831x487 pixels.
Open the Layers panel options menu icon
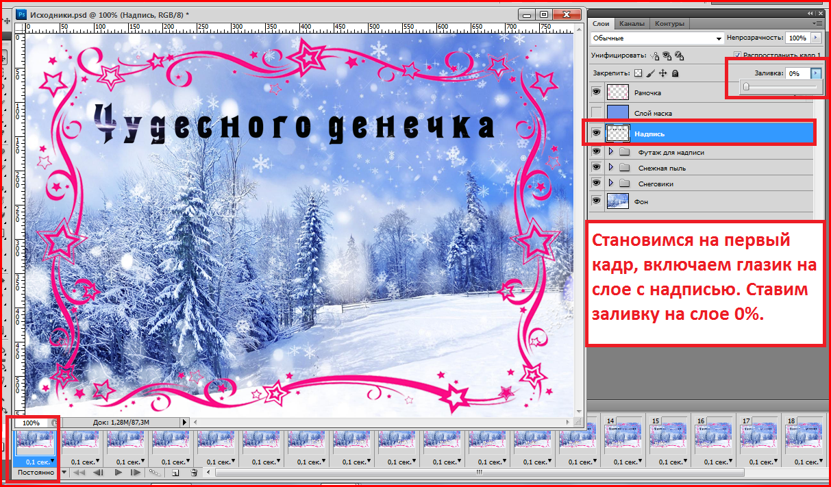click(x=817, y=23)
